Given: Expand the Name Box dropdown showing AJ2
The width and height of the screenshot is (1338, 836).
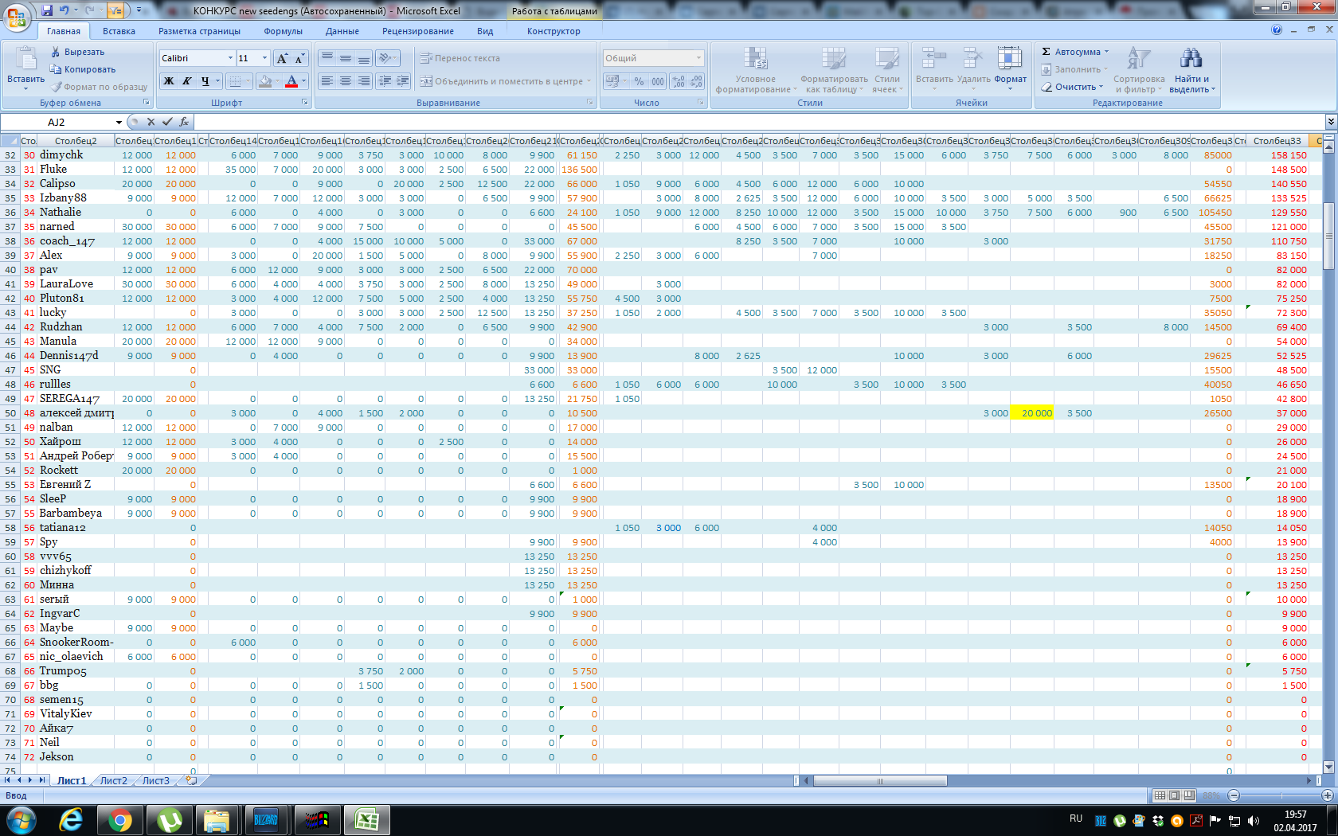Looking at the screenshot, I should (119, 122).
